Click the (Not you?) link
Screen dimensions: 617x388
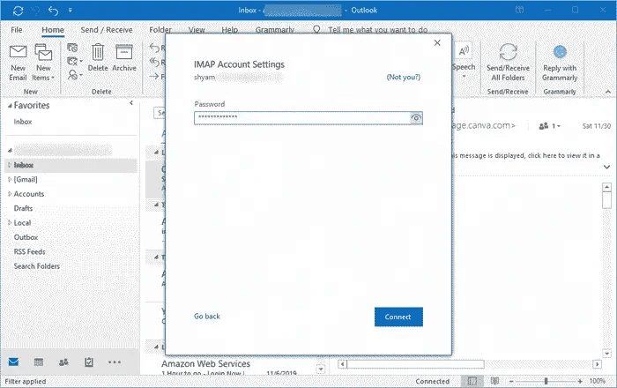(404, 77)
